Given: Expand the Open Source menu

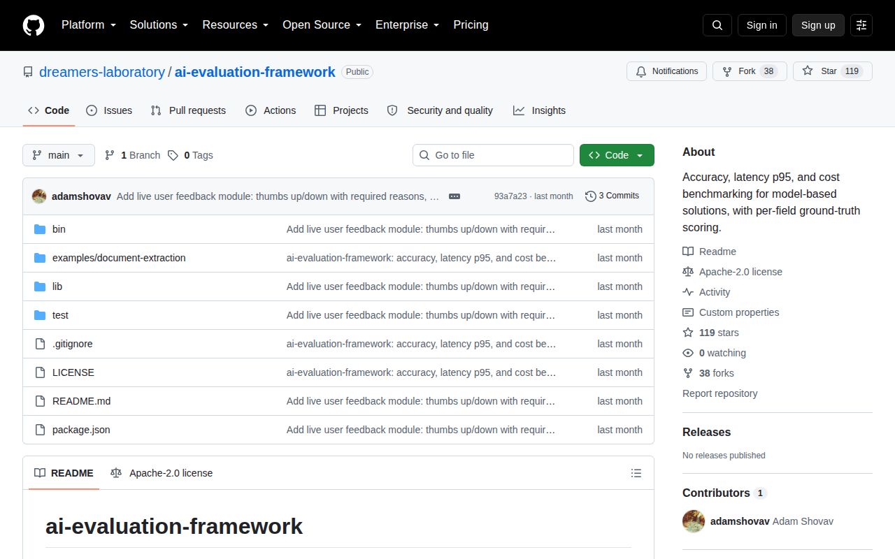Looking at the screenshot, I should pyautogui.click(x=322, y=25).
